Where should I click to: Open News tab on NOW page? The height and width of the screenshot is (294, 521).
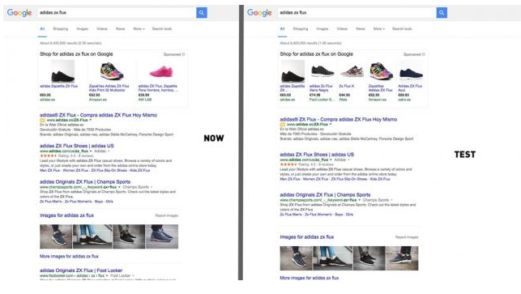click(120, 29)
